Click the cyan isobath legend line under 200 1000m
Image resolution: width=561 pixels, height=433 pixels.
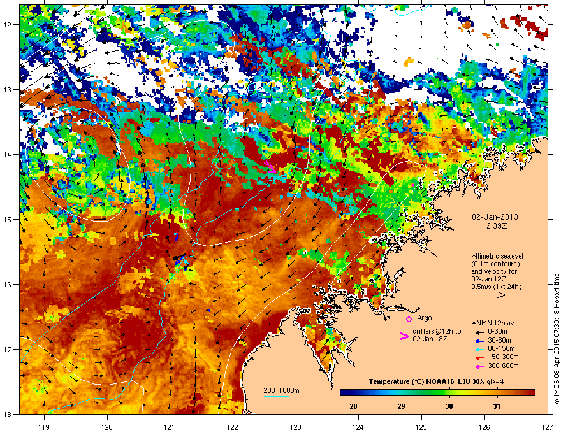click(x=276, y=396)
